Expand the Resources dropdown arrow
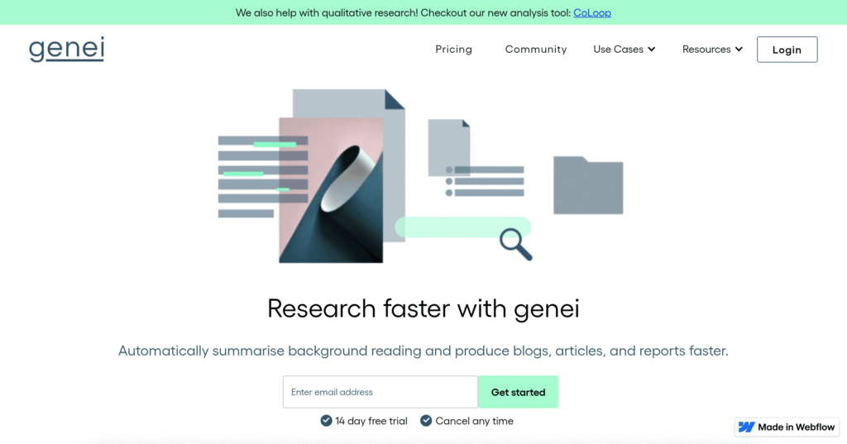 (739, 50)
